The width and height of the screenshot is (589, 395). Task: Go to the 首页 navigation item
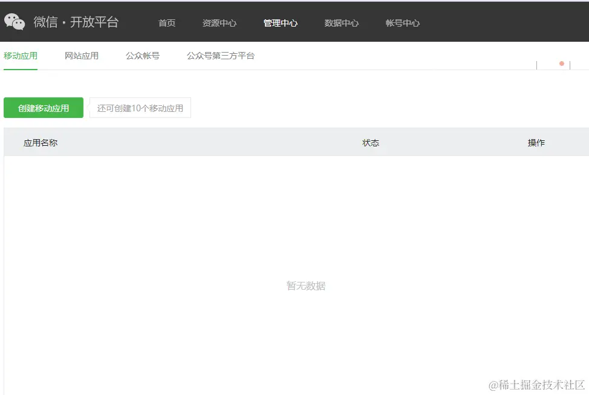coord(166,22)
